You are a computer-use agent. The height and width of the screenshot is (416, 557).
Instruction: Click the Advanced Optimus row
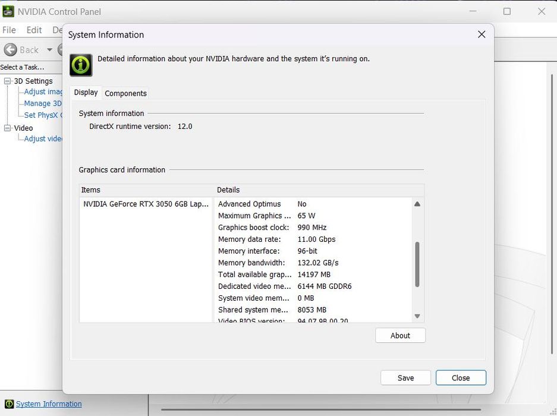click(x=314, y=204)
